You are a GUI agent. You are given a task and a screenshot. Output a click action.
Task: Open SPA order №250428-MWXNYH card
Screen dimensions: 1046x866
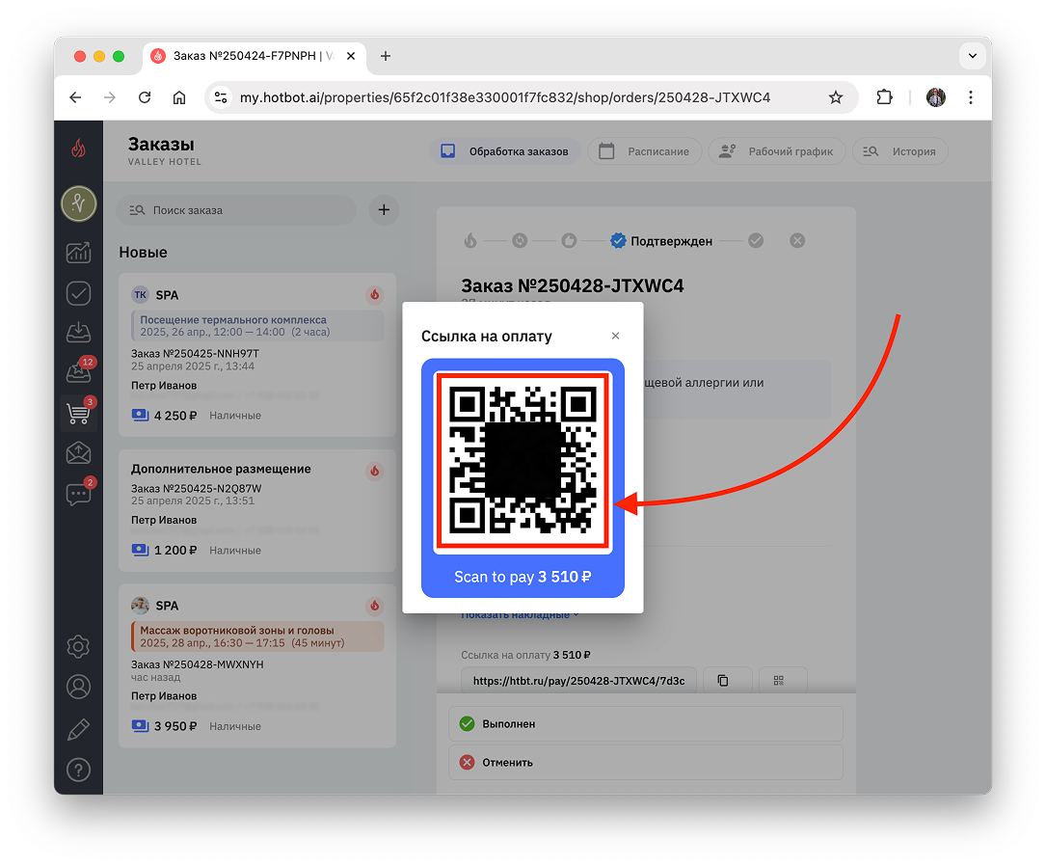pyautogui.click(x=257, y=665)
